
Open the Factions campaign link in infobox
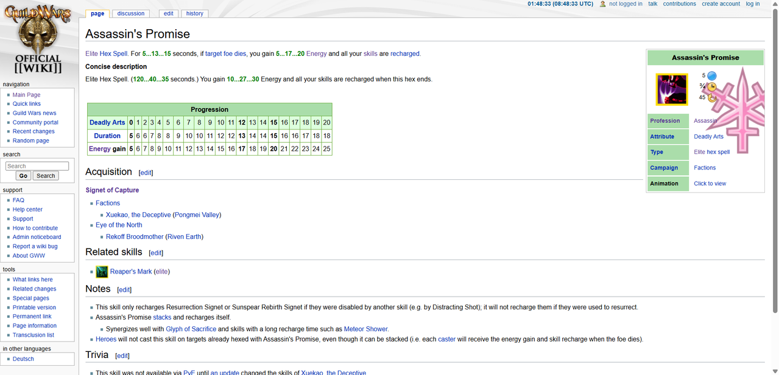(x=705, y=168)
